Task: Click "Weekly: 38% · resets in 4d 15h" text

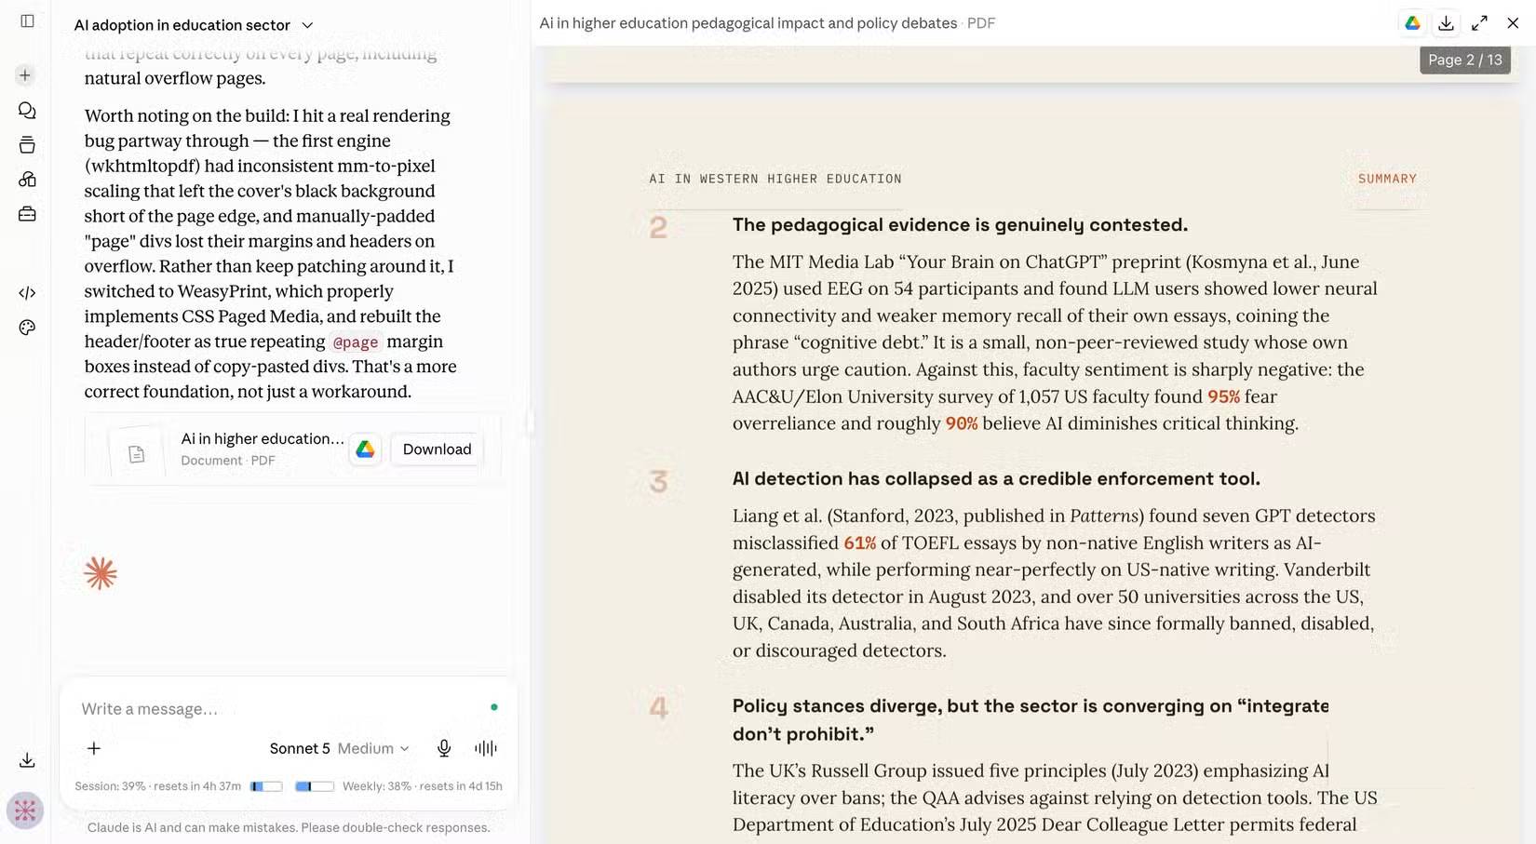Action: click(423, 786)
